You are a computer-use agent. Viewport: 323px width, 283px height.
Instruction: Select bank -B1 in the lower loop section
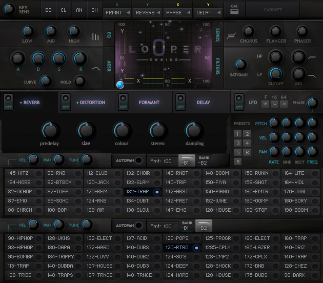[186, 226]
